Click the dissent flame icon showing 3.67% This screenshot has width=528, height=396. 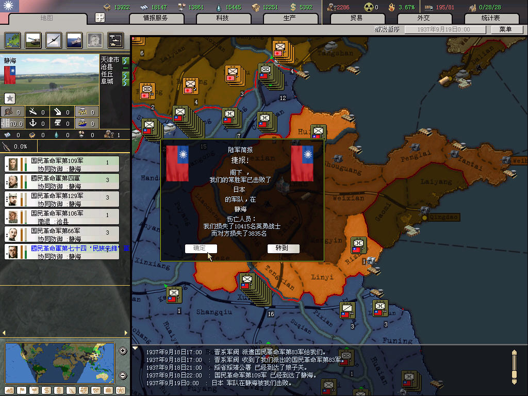point(392,7)
